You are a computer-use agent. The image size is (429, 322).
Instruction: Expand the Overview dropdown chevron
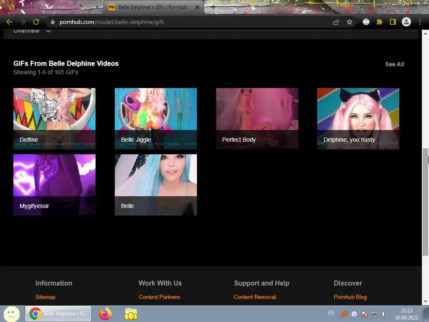pos(48,31)
